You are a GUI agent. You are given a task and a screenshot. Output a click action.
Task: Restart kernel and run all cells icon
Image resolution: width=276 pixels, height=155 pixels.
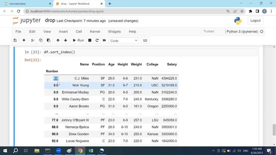coord(104,40)
